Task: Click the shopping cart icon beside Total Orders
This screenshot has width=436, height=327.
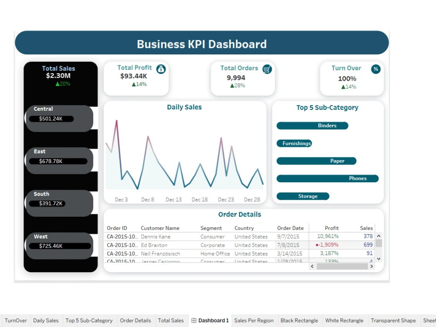Action: (267, 69)
